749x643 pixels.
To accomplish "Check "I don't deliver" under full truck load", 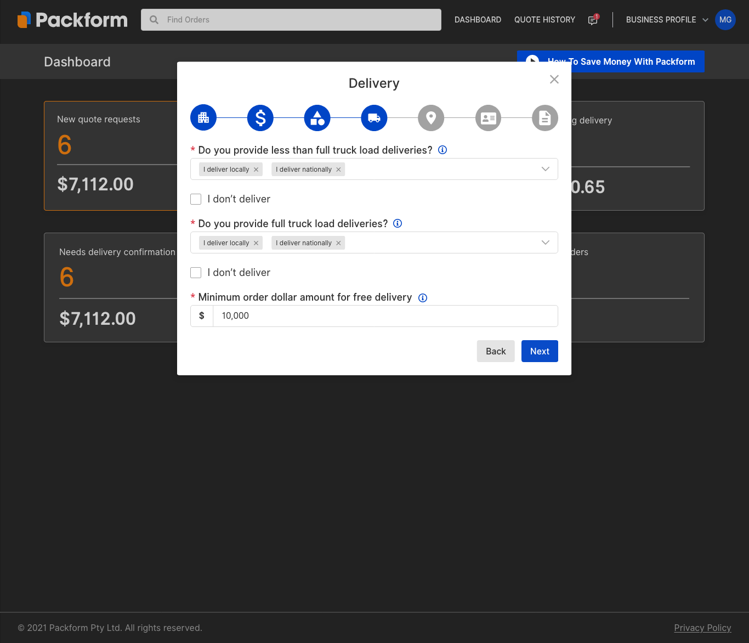I will 196,273.
